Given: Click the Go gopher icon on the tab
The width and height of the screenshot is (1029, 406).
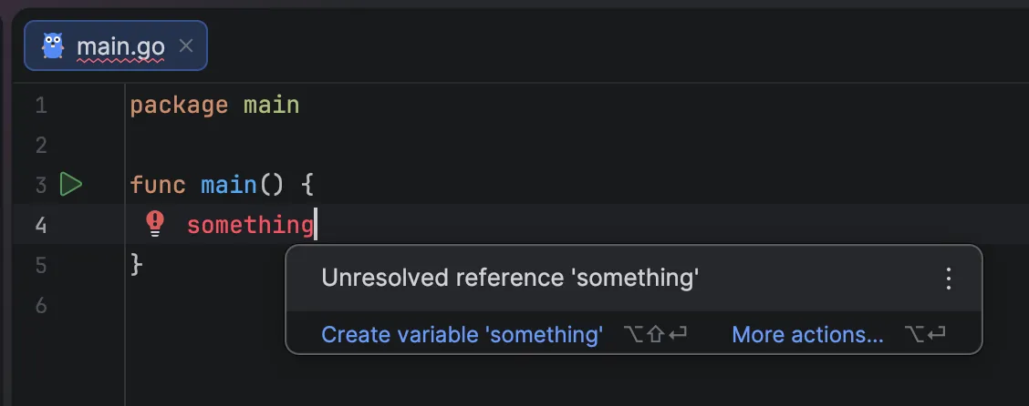Looking at the screenshot, I should coord(53,46).
